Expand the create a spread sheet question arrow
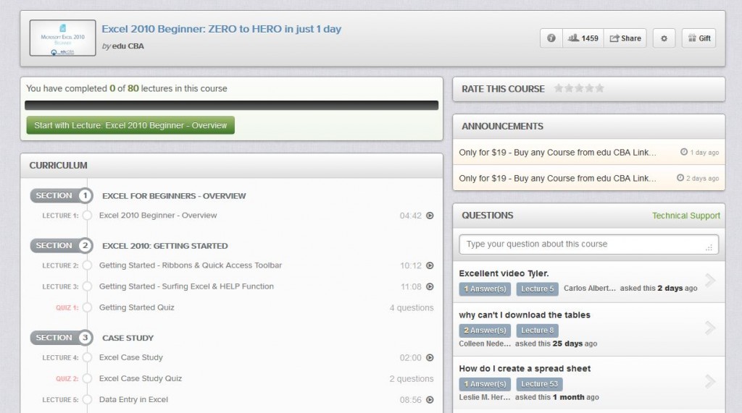This screenshot has width=742, height=413. pyautogui.click(x=710, y=381)
